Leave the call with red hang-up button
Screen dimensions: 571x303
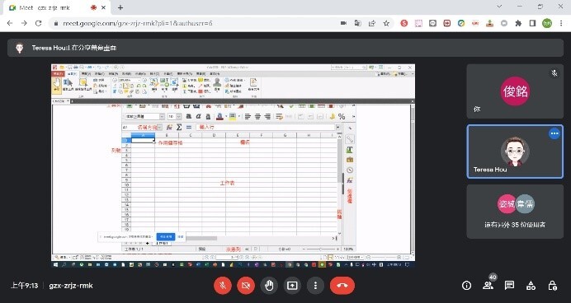tap(342, 286)
